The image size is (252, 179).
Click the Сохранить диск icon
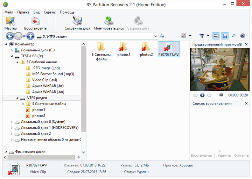click(x=77, y=23)
